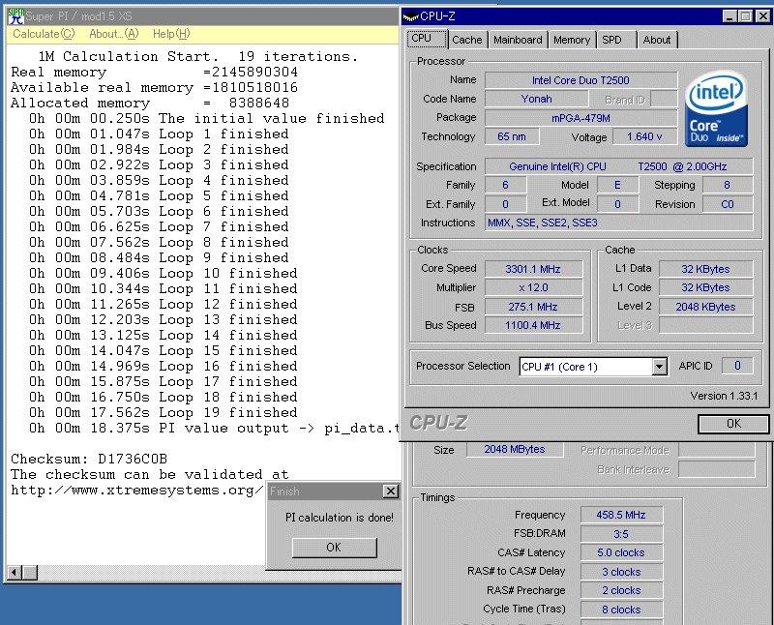Viewport: 774px width, 625px height.
Task: Click the APIC ID value 0
Action: [x=737, y=366]
